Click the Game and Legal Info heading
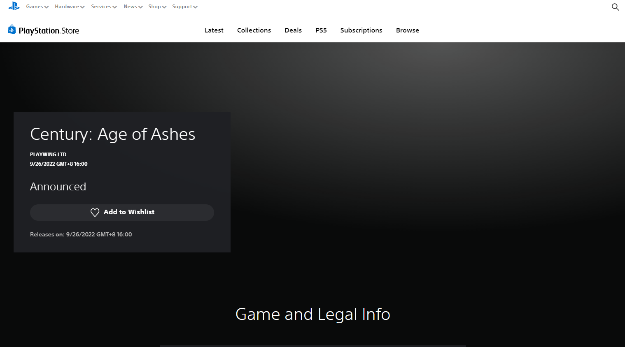Viewport: 625px width, 347px height. point(312,315)
